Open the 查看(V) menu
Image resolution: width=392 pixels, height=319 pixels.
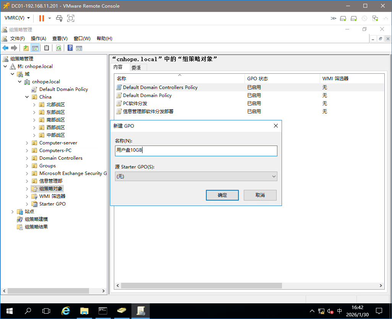tap(60, 39)
